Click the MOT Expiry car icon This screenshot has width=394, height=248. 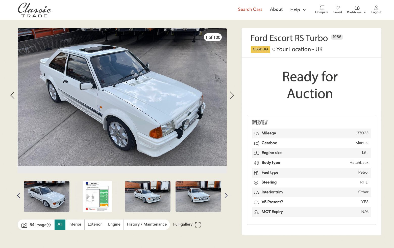click(256, 212)
